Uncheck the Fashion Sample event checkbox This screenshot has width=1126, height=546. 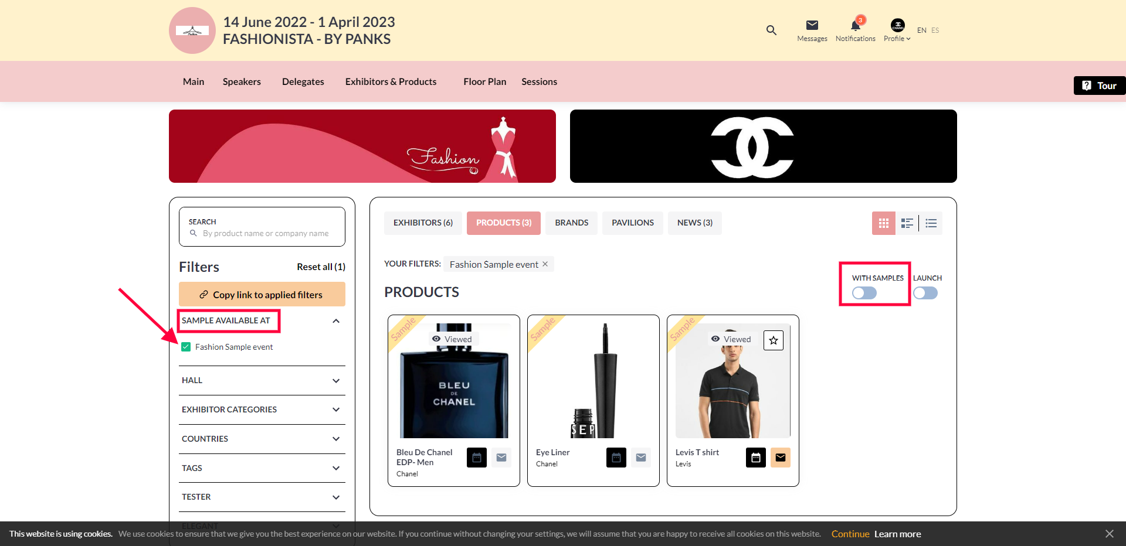tap(186, 347)
